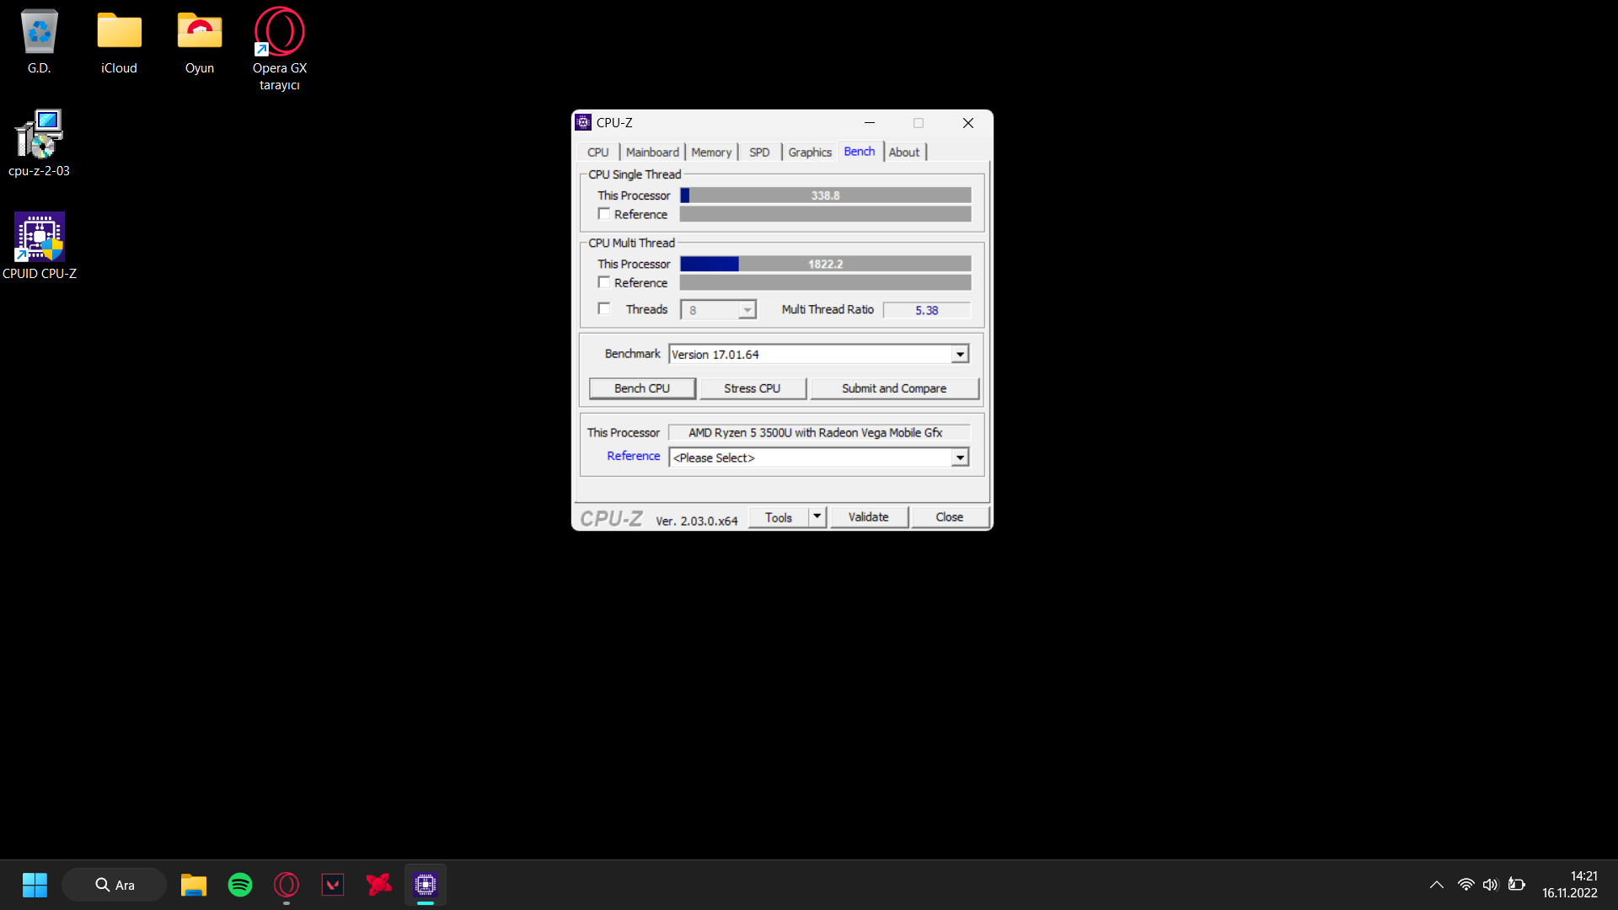Click the Spotify icon in taskbar

[x=240, y=885]
